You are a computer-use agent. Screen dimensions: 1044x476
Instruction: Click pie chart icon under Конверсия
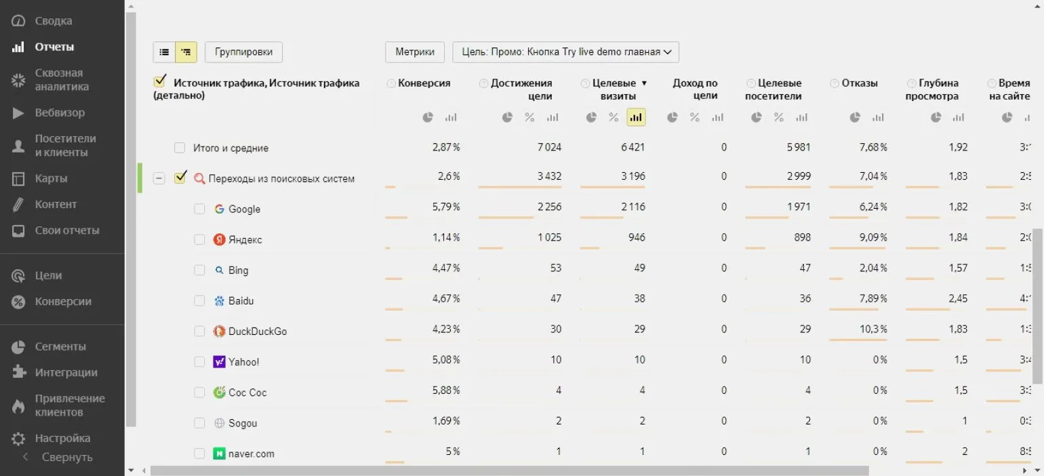[428, 117]
